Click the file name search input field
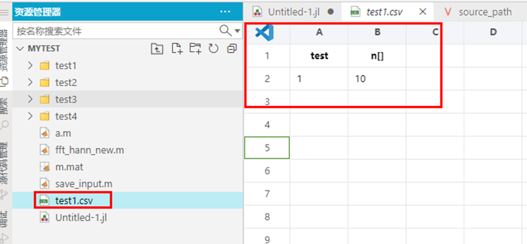Image resolution: width=527 pixels, height=244 pixels. point(116,31)
